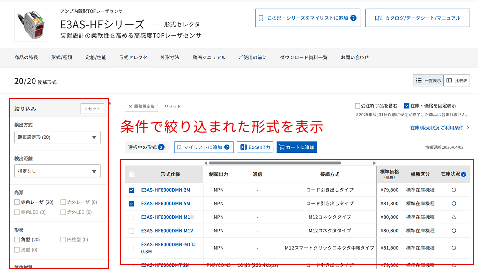Tick the 赤色レーザ light source checkbox
Screen dimensions: 478x269
coord(17,202)
